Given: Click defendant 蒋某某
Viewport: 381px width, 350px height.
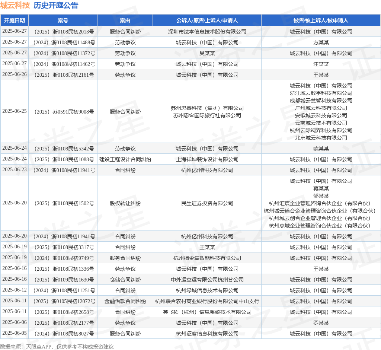Looking at the screenshot, I should tap(321, 188).
